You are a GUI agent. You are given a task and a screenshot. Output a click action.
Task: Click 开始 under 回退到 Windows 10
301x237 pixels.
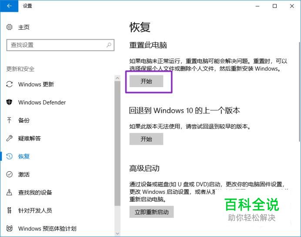pyautogui.click(x=146, y=139)
